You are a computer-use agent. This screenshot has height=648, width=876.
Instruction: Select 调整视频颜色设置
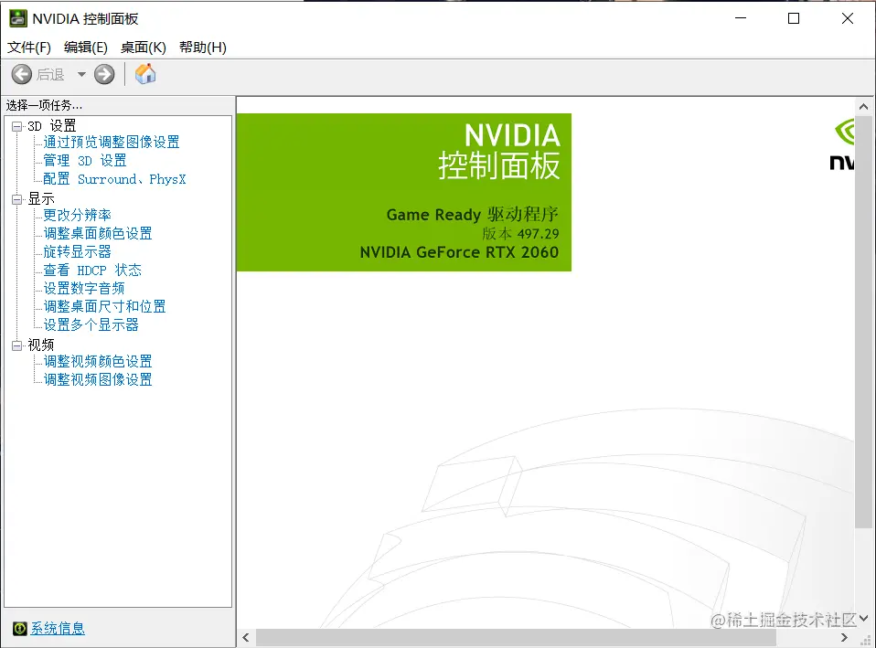(x=98, y=361)
